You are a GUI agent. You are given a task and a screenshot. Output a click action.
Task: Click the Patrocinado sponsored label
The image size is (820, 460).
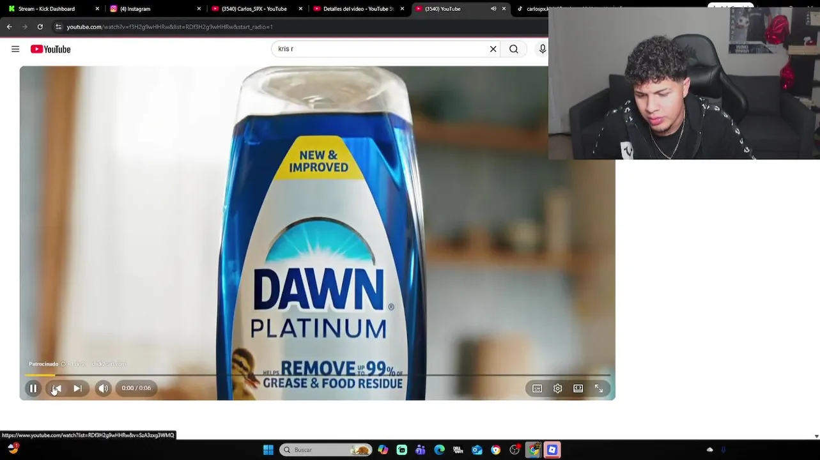tap(43, 364)
